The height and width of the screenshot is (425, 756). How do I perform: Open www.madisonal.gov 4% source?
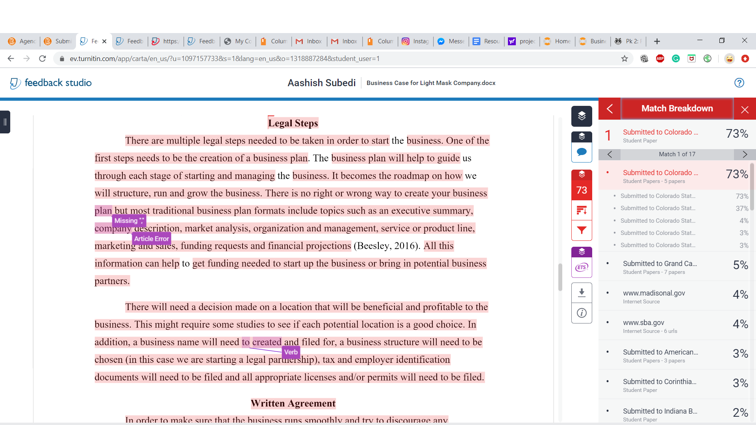674,296
